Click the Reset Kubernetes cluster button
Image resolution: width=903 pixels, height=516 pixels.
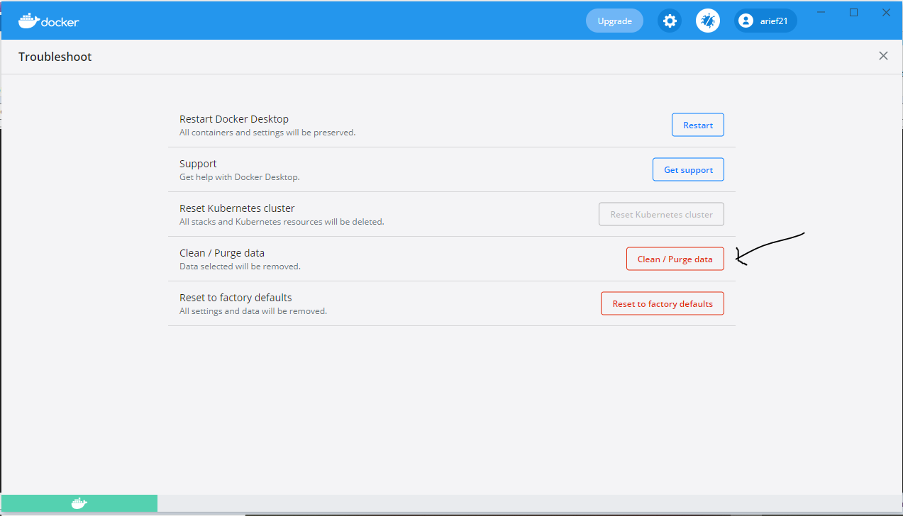click(661, 214)
